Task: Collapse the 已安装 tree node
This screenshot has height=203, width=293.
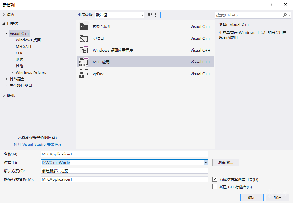Action: (x=4, y=24)
